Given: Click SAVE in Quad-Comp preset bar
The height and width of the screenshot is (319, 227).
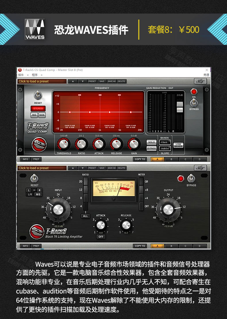Looking at the screenshot, I should coord(102,81).
